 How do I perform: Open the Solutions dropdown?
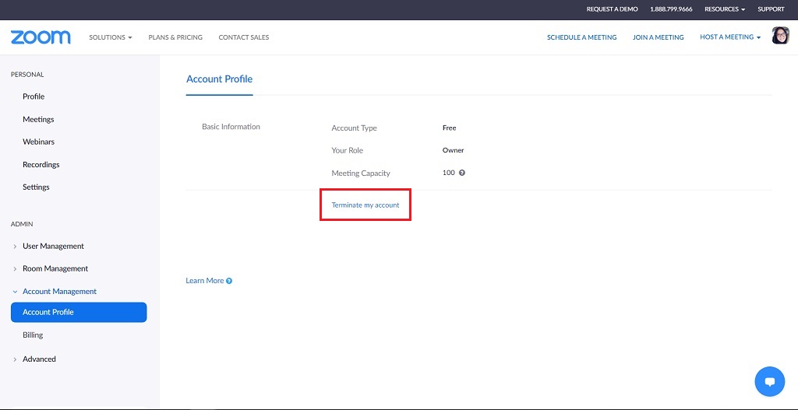[111, 37]
